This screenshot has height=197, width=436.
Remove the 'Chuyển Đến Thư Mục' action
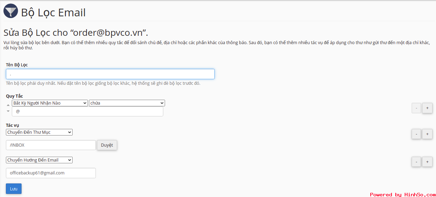416,134
